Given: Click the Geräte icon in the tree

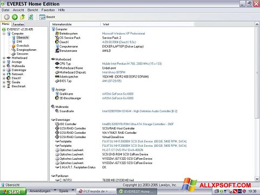Looking at the screenshot, I should [9, 82].
